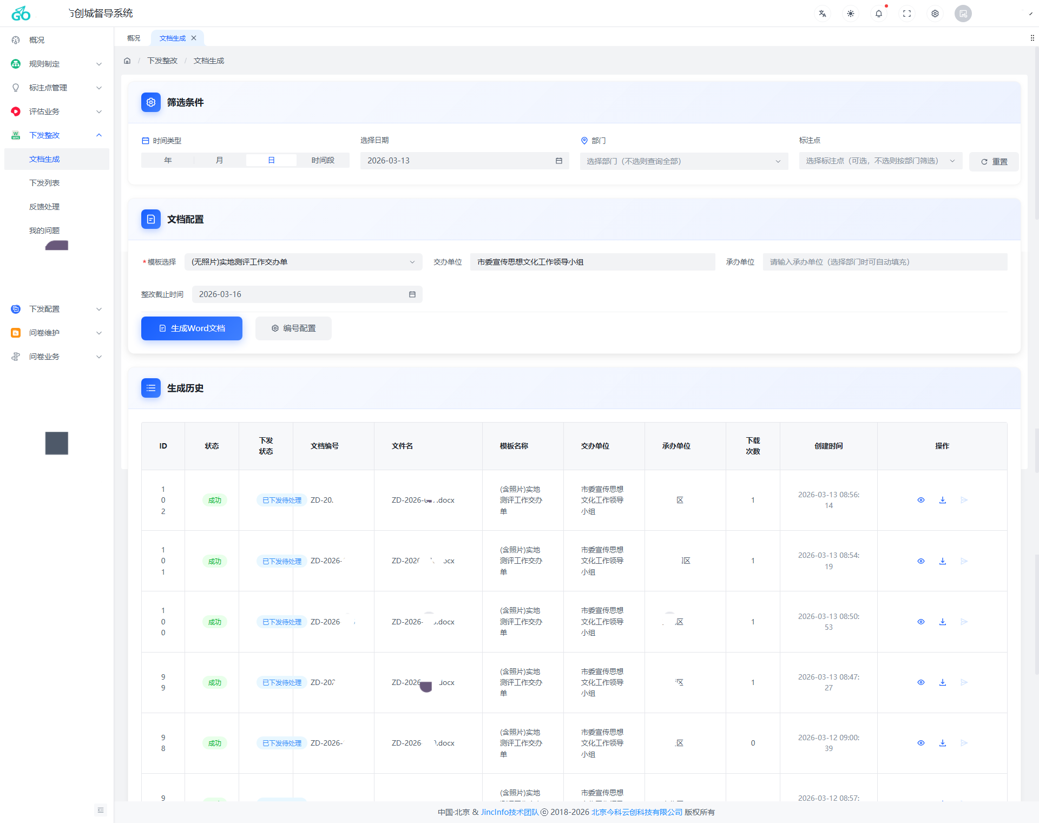Download the document with ID 102

click(943, 500)
